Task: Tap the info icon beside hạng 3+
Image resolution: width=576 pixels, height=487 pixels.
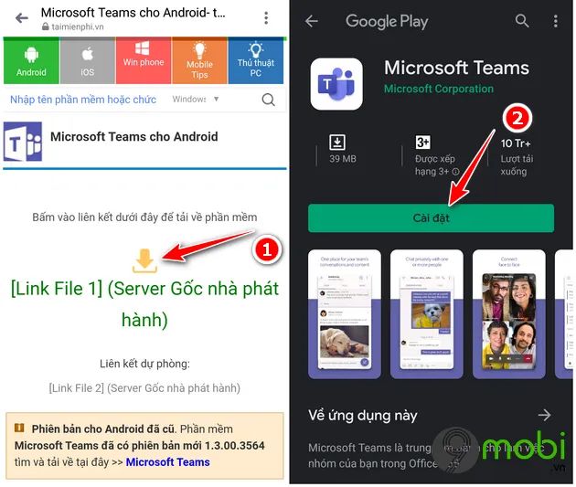Action: 455,172
